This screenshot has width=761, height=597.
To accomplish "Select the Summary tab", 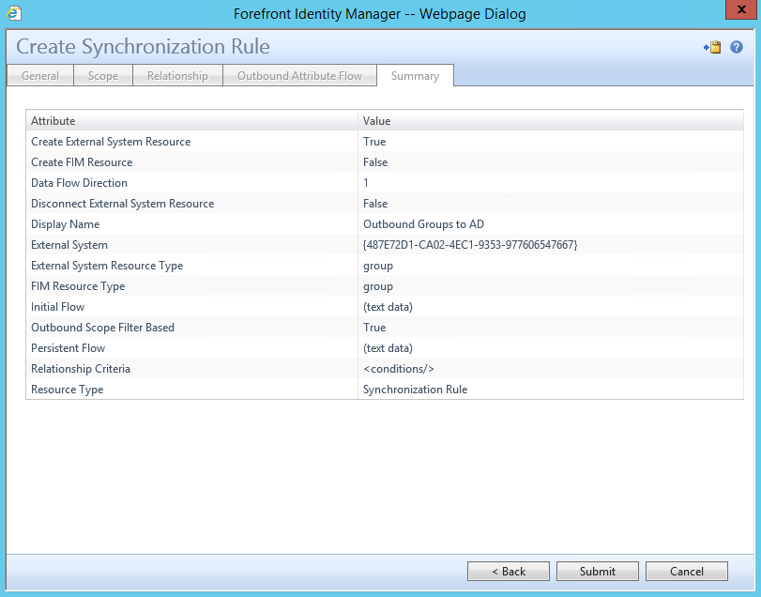I will point(415,76).
